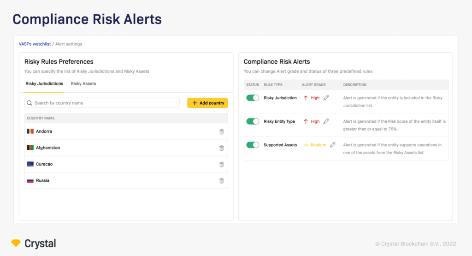Switch to the Risky Assets tab
The width and height of the screenshot is (472, 256).
(83, 84)
